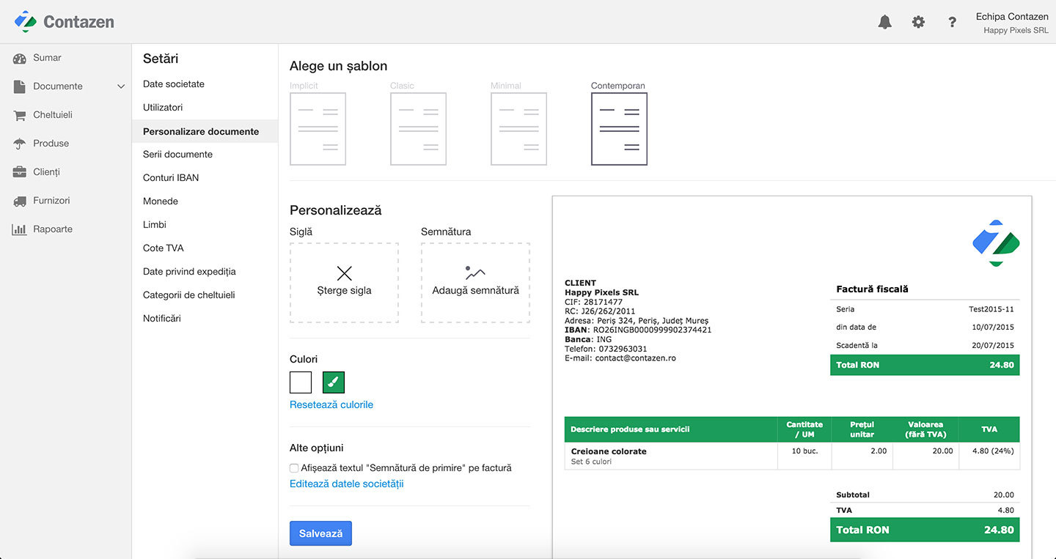This screenshot has height=559, width=1056.
Task: Click Editează datele societății link
Action: pos(347,484)
